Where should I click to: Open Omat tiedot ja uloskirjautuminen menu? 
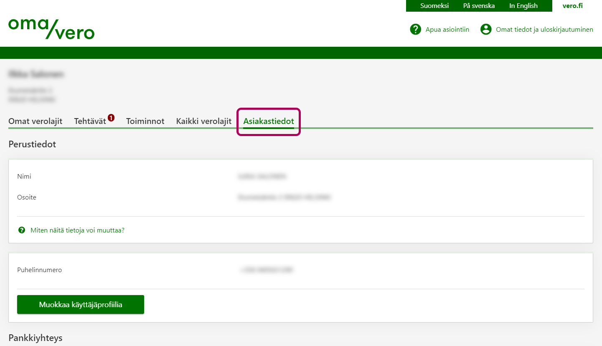pyautogui.click(x=544, y=30)
